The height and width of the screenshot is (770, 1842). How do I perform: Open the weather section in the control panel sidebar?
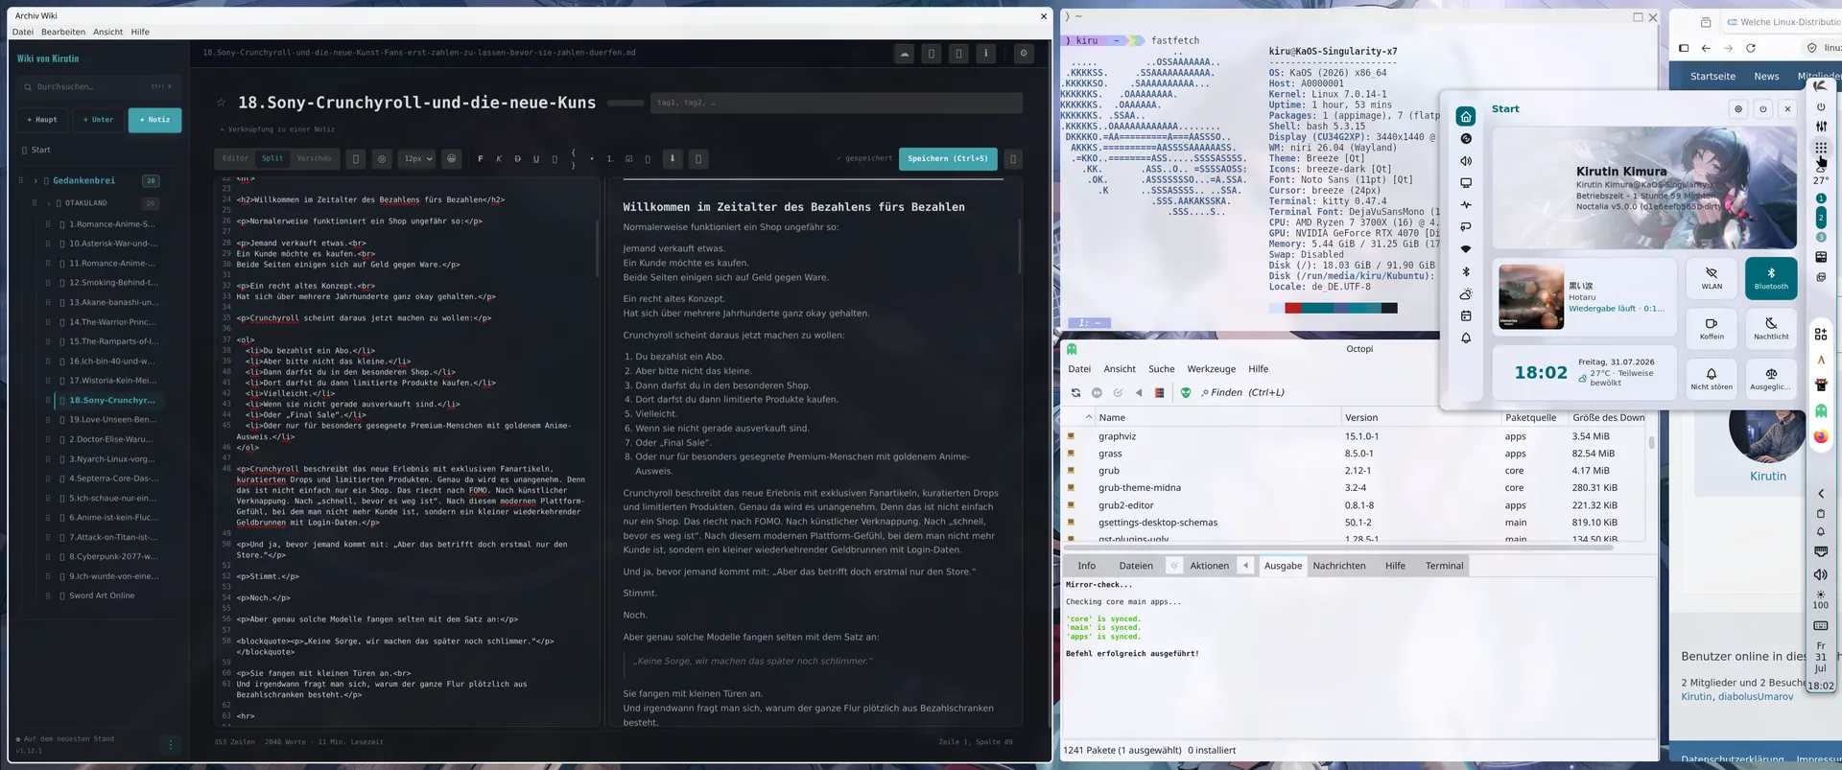[1466, 294]
